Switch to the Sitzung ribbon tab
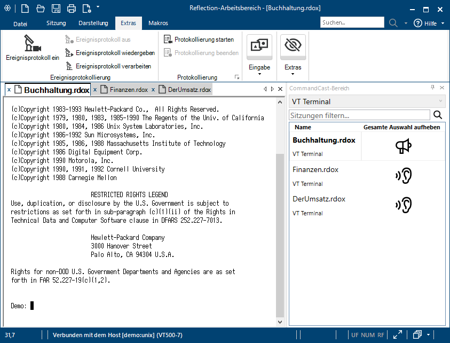Viewport: 450px width, 343px height. point(56,23)
